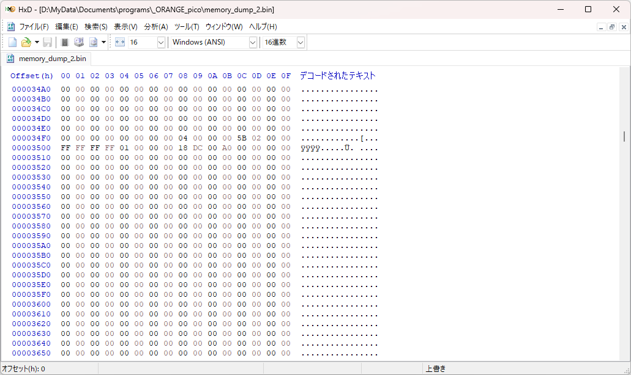The height and width of the screenshot is (375, 631).
Task: Click the デコードされたテキスト column header
Action: point(338,76)
